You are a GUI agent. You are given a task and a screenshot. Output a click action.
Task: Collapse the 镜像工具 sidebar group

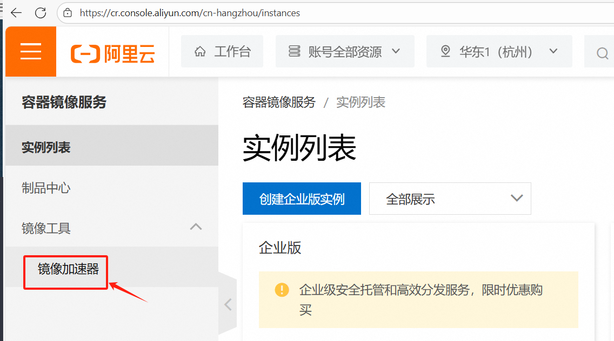(111, 228)
